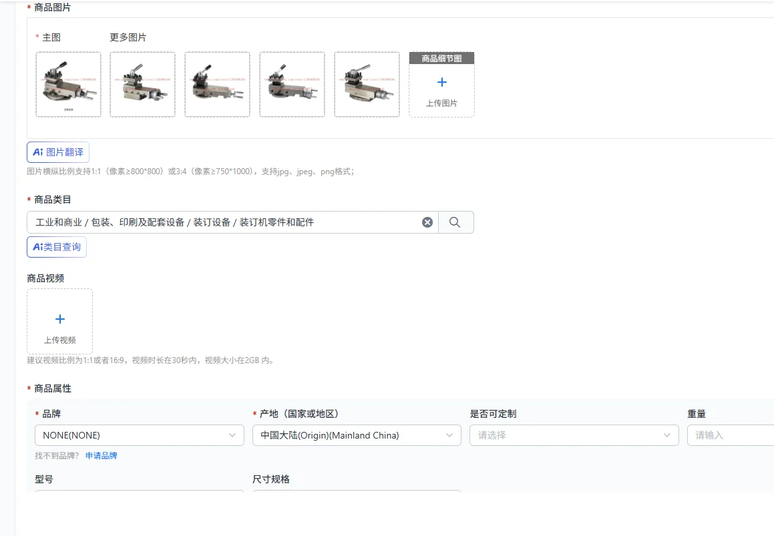
Task: Open the 品牌 NONE(NONE) dropdown
Action: 140,435
